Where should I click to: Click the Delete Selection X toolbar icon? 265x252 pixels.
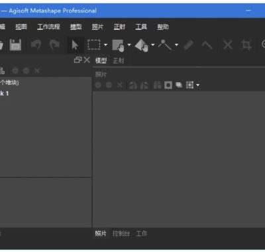228,45
